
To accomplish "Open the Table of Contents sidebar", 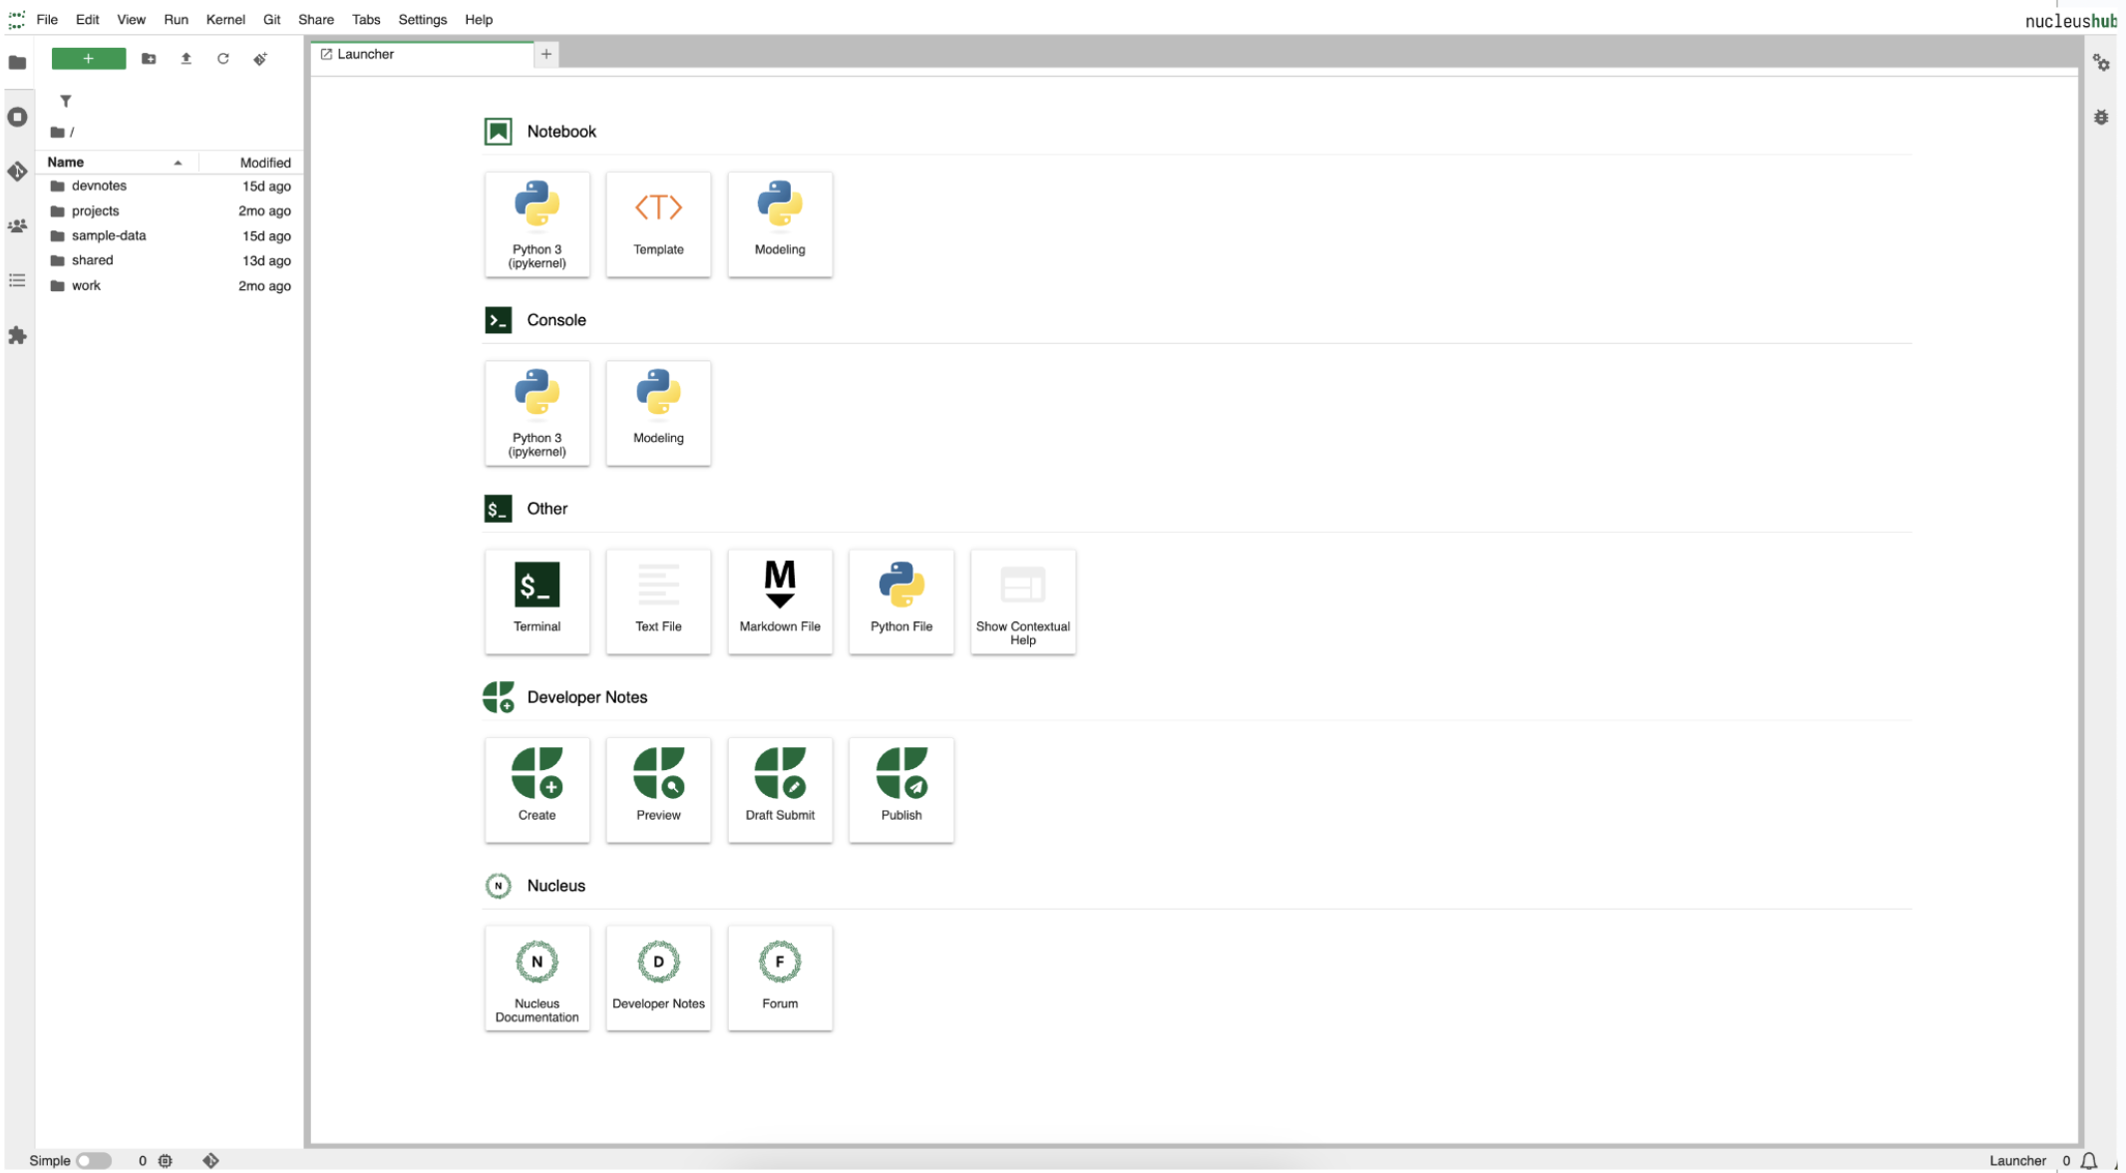I will pyautogui.click(x=17, y=280).
